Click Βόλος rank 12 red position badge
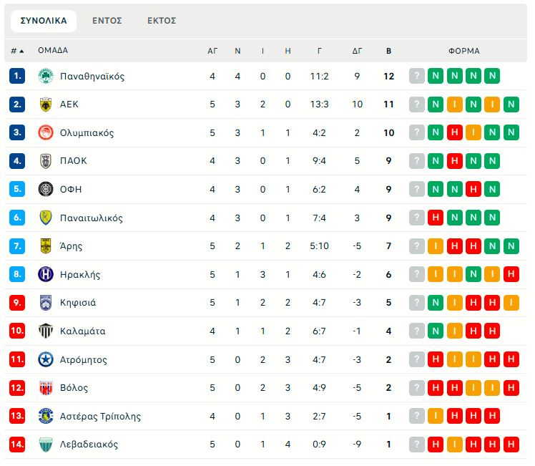The image size is (535, 466). click(x=17, y=388)
